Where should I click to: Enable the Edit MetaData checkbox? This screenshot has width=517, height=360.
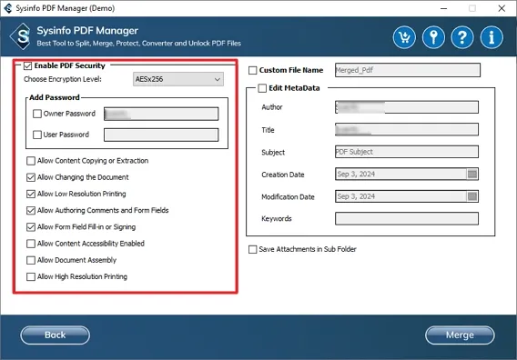(262, 88)
